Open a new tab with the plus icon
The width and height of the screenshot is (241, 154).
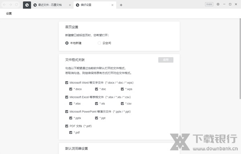coord(121,5)
